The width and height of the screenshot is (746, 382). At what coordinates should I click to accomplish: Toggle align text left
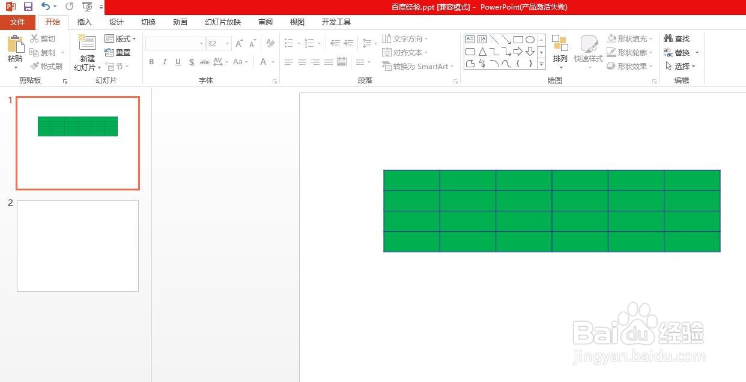289,62
